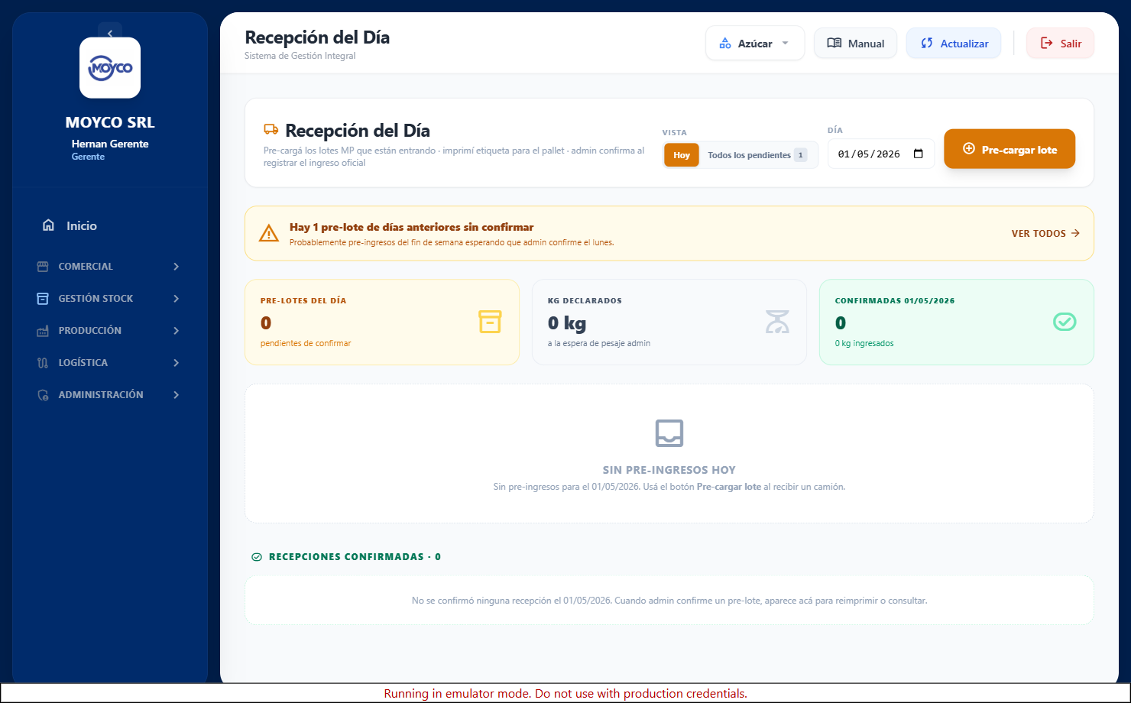The height and width of the screenshot is (703, 1131).
Task: Click the Comercial store icon
Action: (x=43, y=267)
